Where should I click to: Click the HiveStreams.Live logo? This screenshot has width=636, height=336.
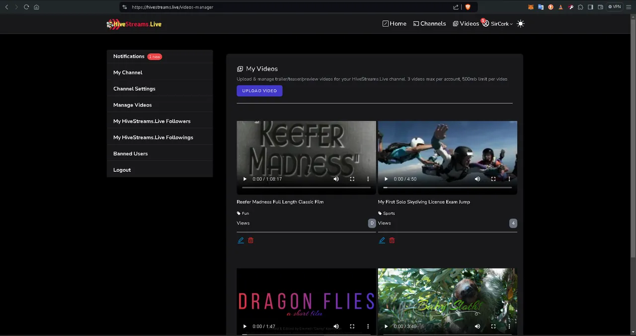tap(134, 24)
